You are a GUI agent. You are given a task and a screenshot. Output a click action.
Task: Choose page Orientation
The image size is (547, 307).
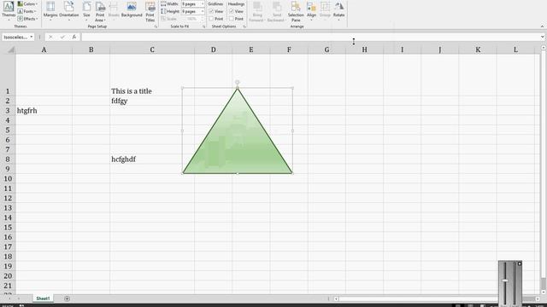[68, 11]
